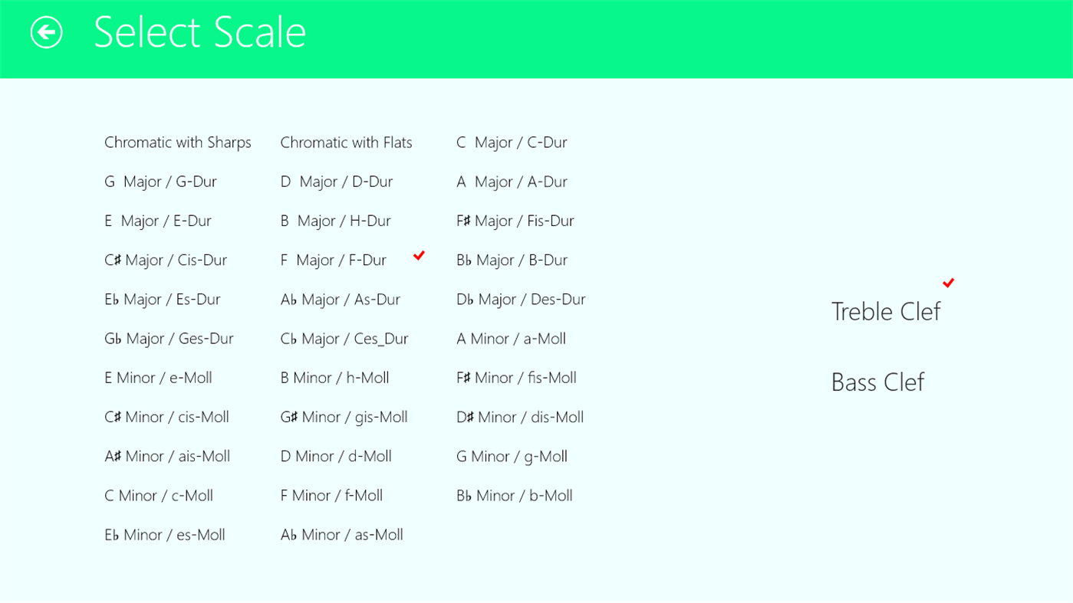Pick G Major / G-Dur scale
The image size is (1073, 603).
point(160,182)
